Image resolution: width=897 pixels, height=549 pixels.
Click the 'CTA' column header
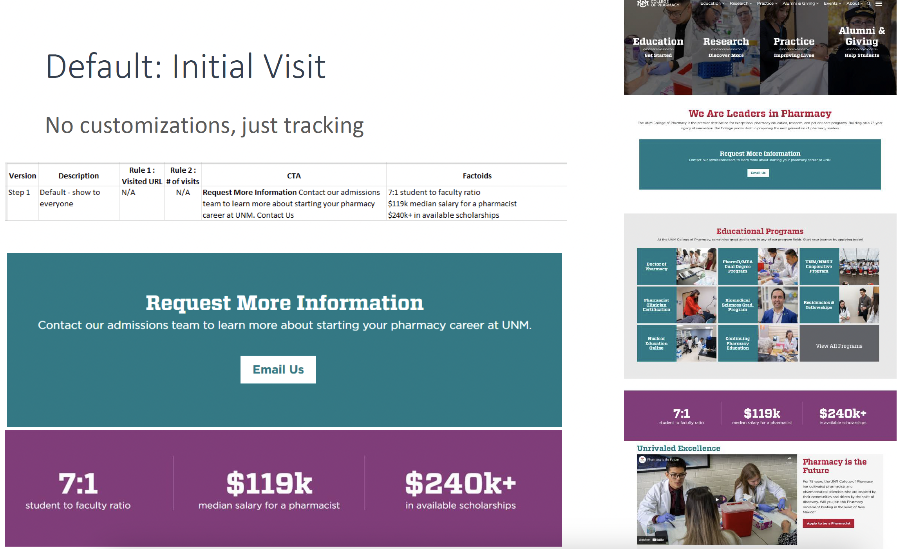[x=294, y=175]
